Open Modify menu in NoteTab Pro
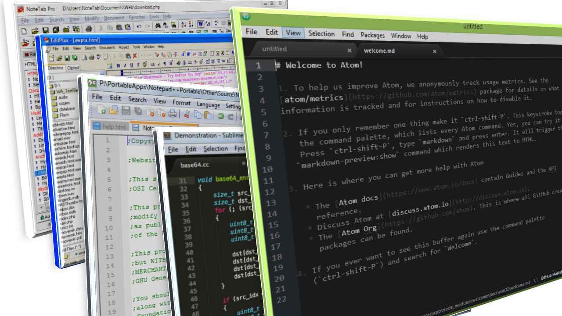 coord(92,19)
